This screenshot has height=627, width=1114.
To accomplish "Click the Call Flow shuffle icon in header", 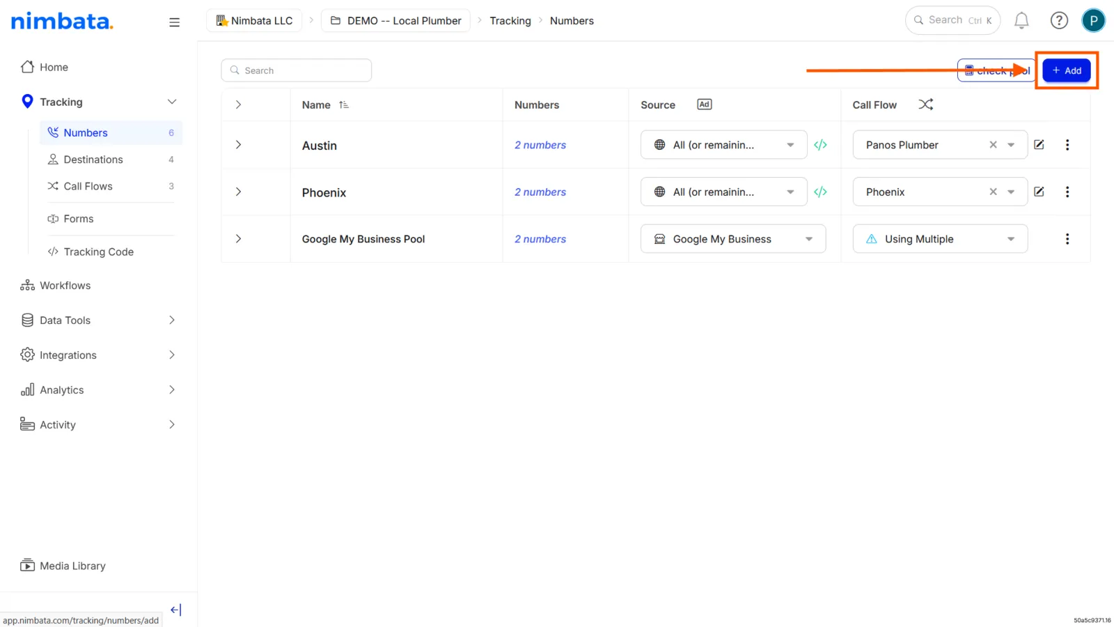I will (x=925, y=104).
